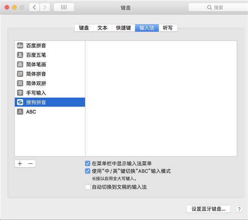Enable 自动切换到文稿的输入法 checkbox
The image size is (248, 220).
88,187
